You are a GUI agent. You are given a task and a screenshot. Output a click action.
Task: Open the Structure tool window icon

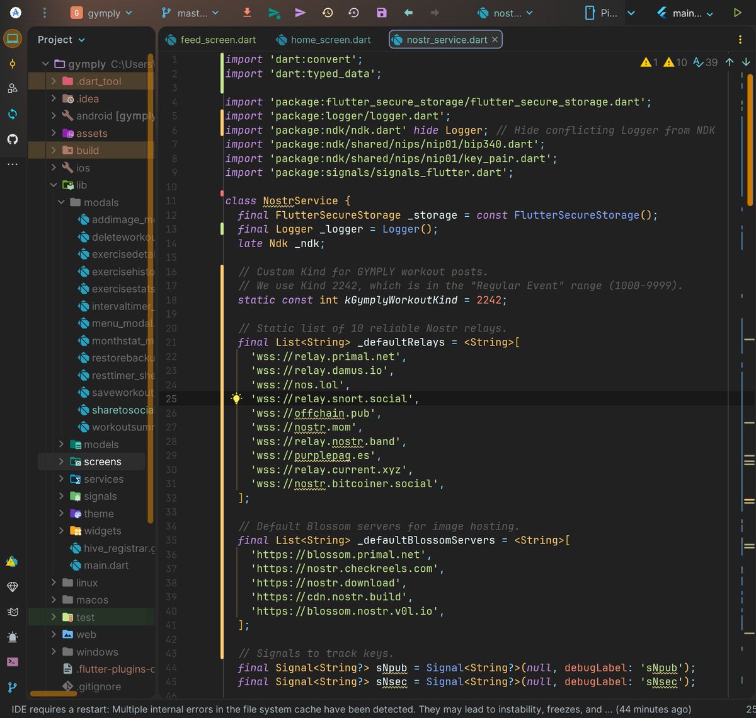pos(12,88)
